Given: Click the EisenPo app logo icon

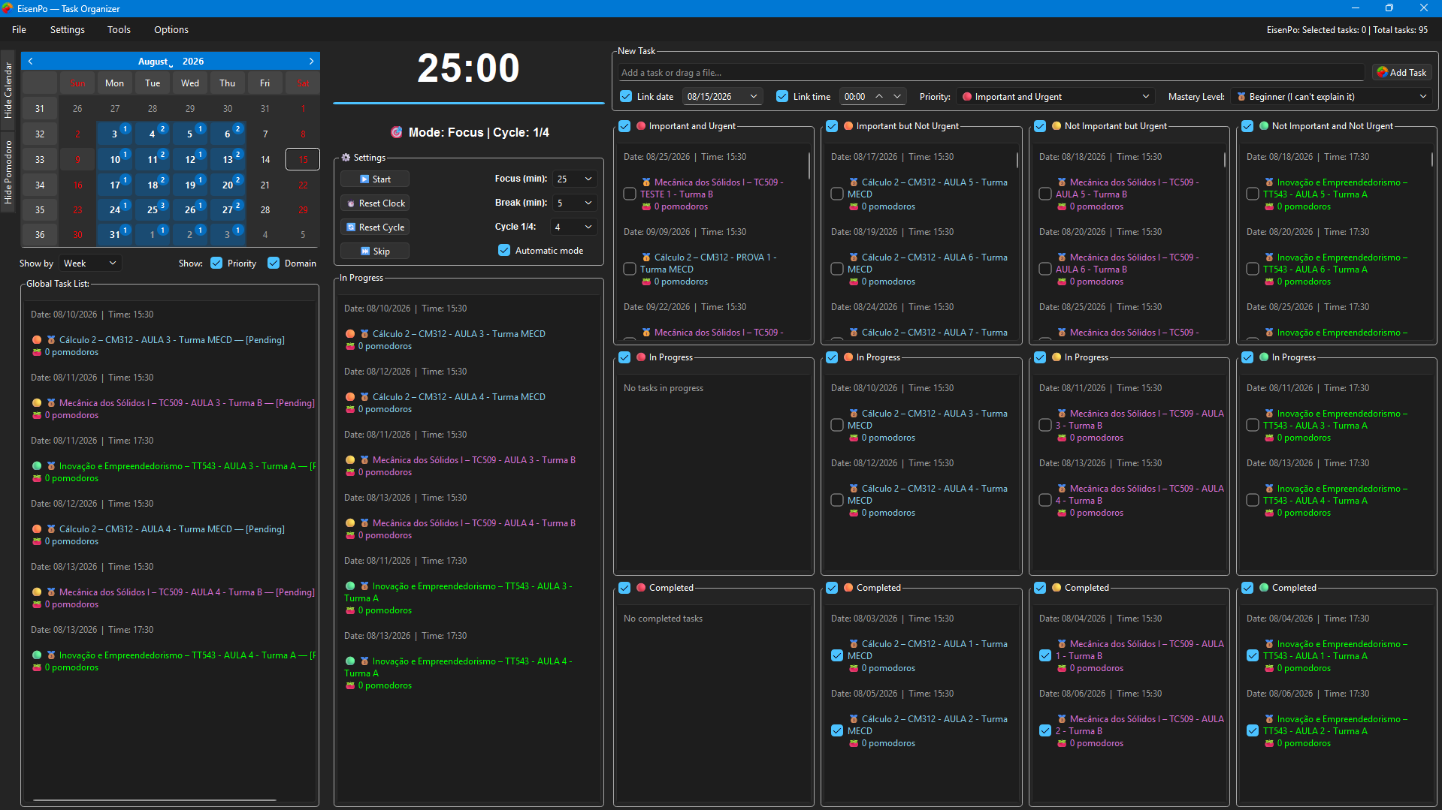Looking at the screenshot, I should [8, 8].
